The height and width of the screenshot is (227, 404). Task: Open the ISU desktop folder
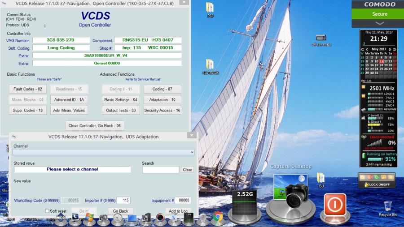pos(321,180)
